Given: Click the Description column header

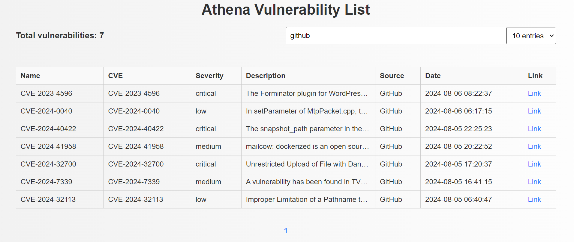Looking at the screenshot, I should (x=266, y=76).
